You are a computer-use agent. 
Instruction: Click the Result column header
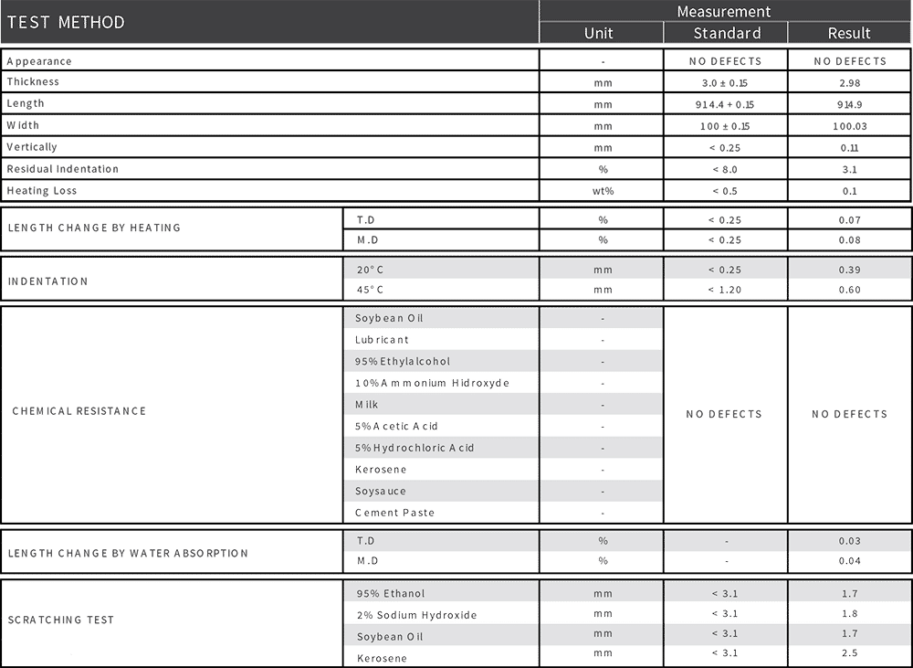[849, 33]
